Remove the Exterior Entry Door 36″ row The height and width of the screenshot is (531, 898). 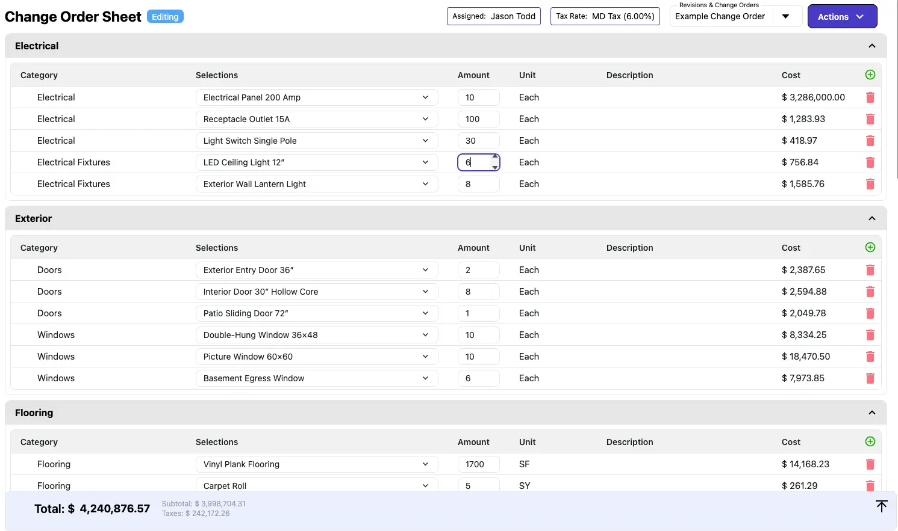(x=870, y=270)
